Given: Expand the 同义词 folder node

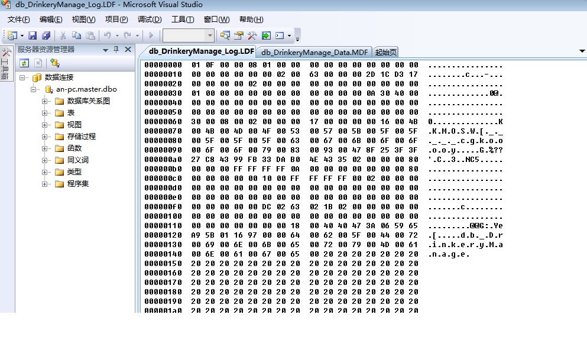Looking at the screenshot, I should [44, 160].
